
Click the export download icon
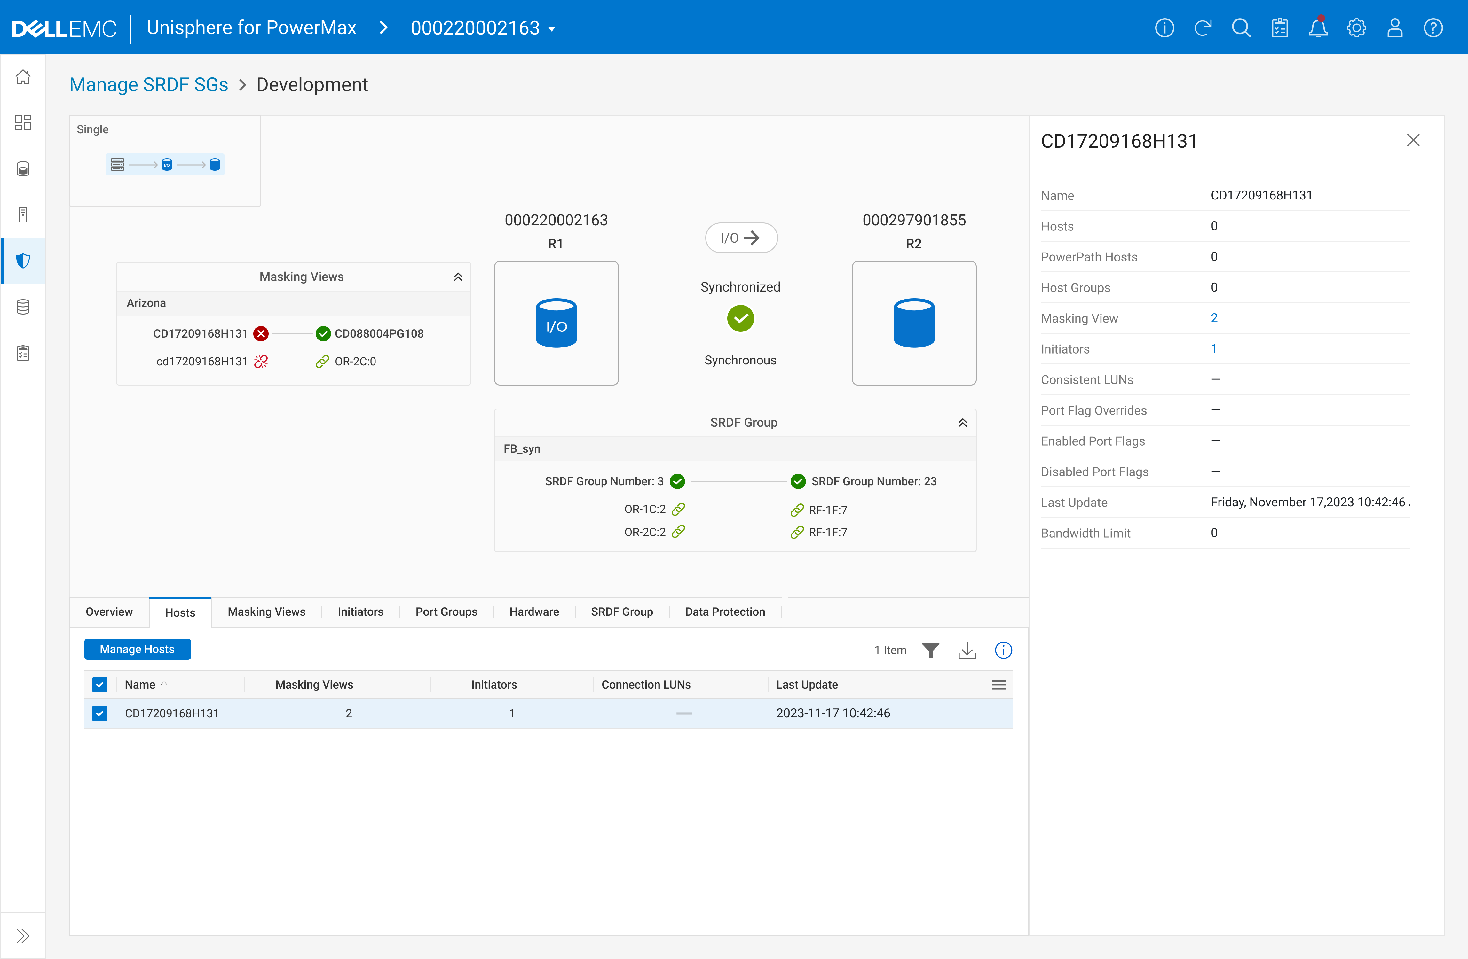967,650
